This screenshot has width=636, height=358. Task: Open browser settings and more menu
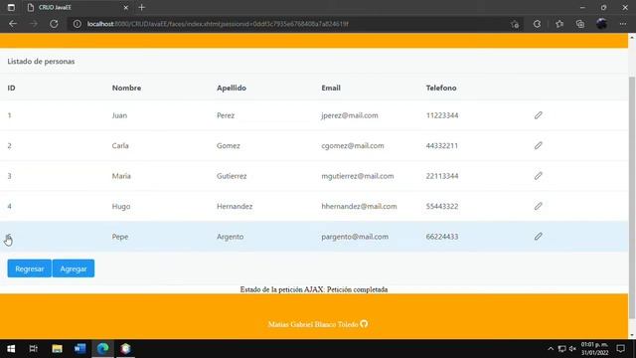623,24
